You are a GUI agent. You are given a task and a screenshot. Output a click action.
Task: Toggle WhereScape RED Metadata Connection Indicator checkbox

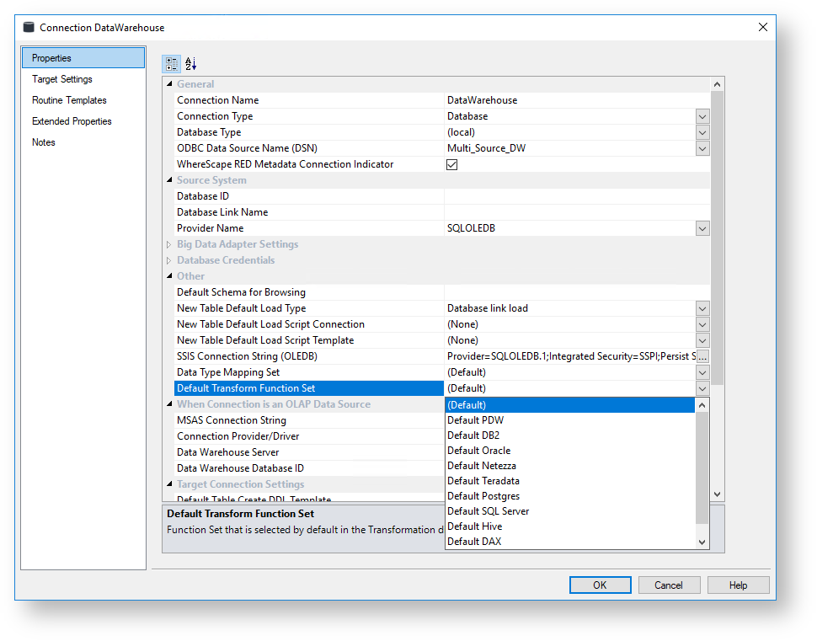[x=451, y=165]
